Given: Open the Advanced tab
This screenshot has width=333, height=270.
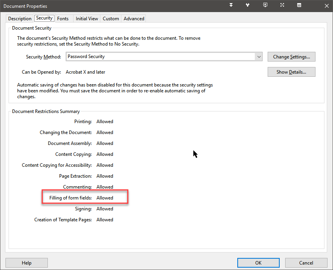Looking at the screenshot, I should pos(134,19).
